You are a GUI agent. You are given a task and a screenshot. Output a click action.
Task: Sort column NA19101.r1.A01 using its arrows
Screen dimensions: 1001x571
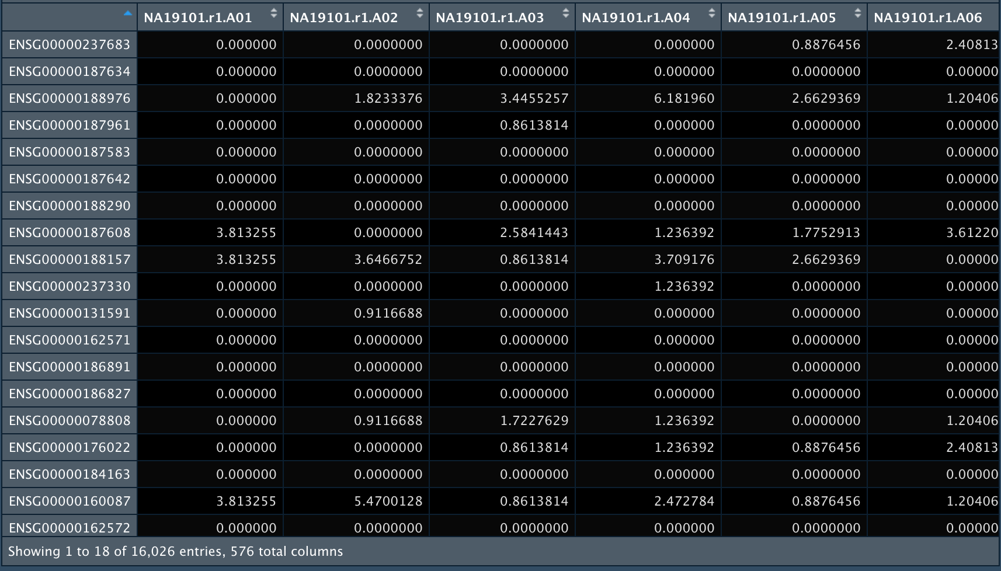coord(273,13)
